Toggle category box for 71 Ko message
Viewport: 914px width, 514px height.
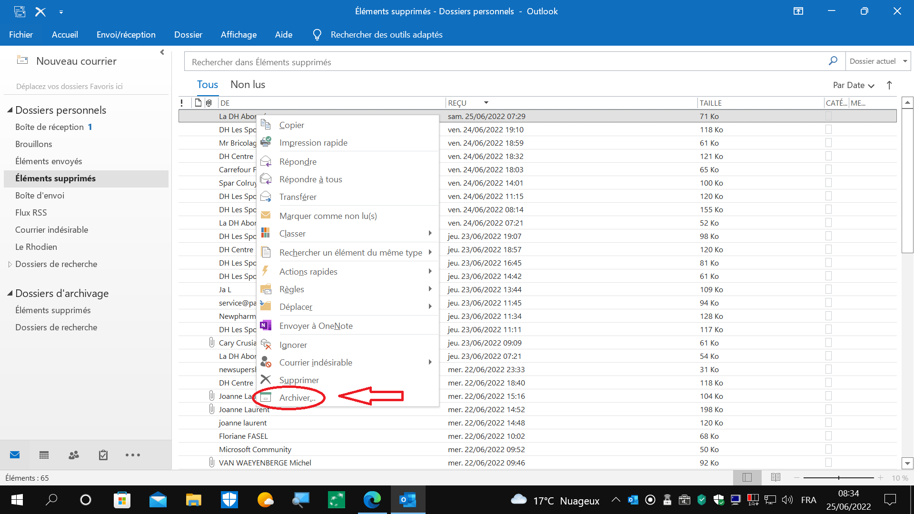828,116
